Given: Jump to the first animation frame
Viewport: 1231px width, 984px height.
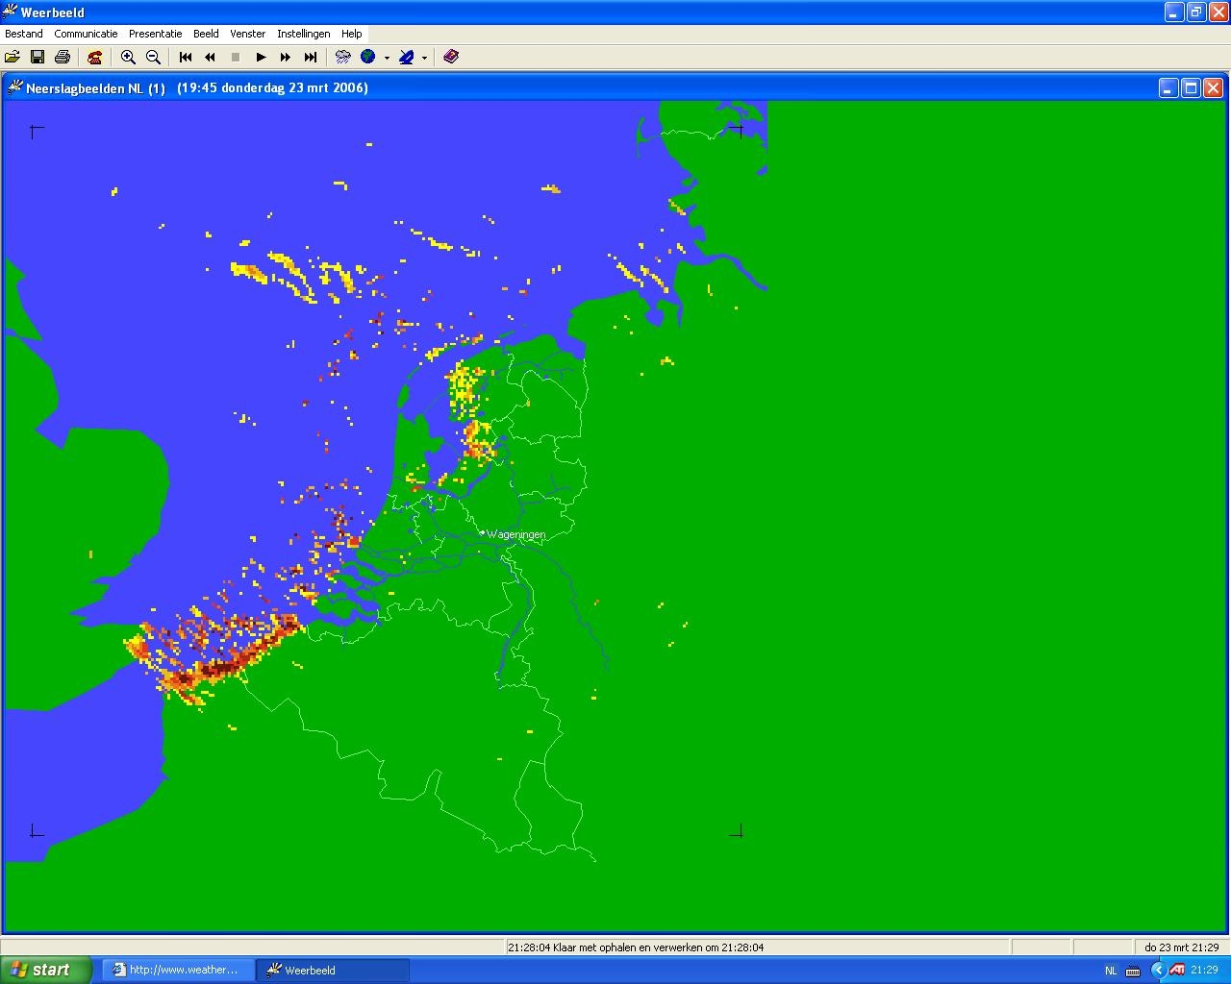Looking at the screenshot, I should (x=186, y=57).
